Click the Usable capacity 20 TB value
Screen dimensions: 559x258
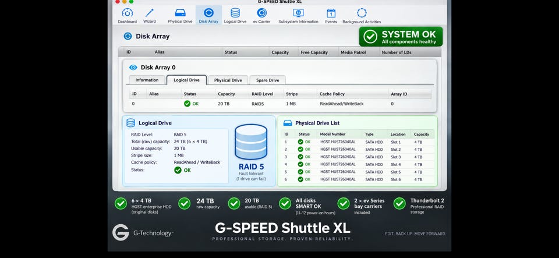tap(179, 149)
